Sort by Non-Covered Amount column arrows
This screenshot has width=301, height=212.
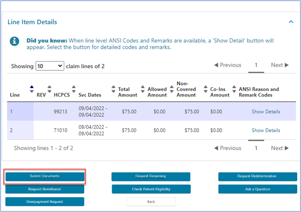pyautogui.click(x=172, y=89)
